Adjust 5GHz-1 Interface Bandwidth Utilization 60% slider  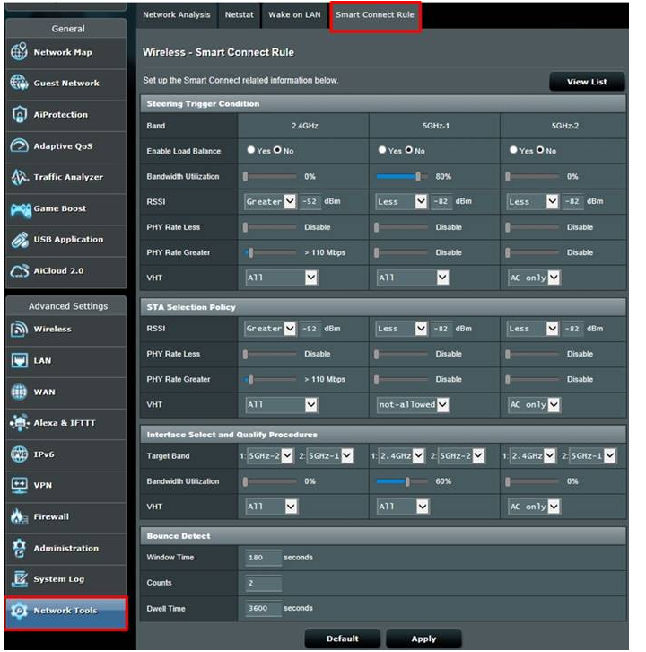tap(407, 481)
